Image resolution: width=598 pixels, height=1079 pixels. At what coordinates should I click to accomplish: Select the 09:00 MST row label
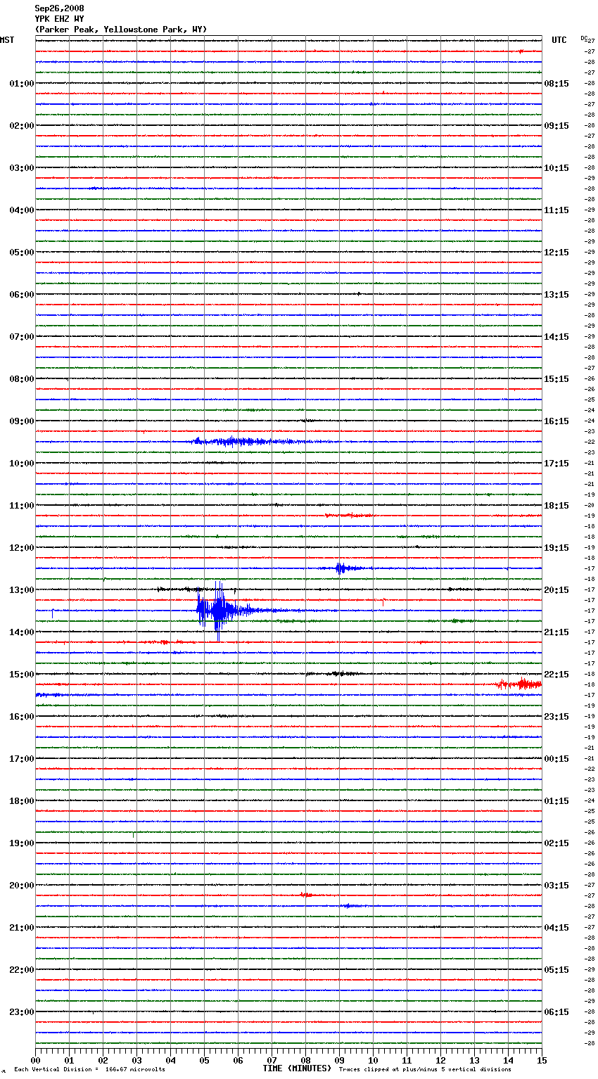click(x=22, y=421)
